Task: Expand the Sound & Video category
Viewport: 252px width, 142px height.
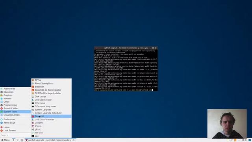Action: coord(16,108)
